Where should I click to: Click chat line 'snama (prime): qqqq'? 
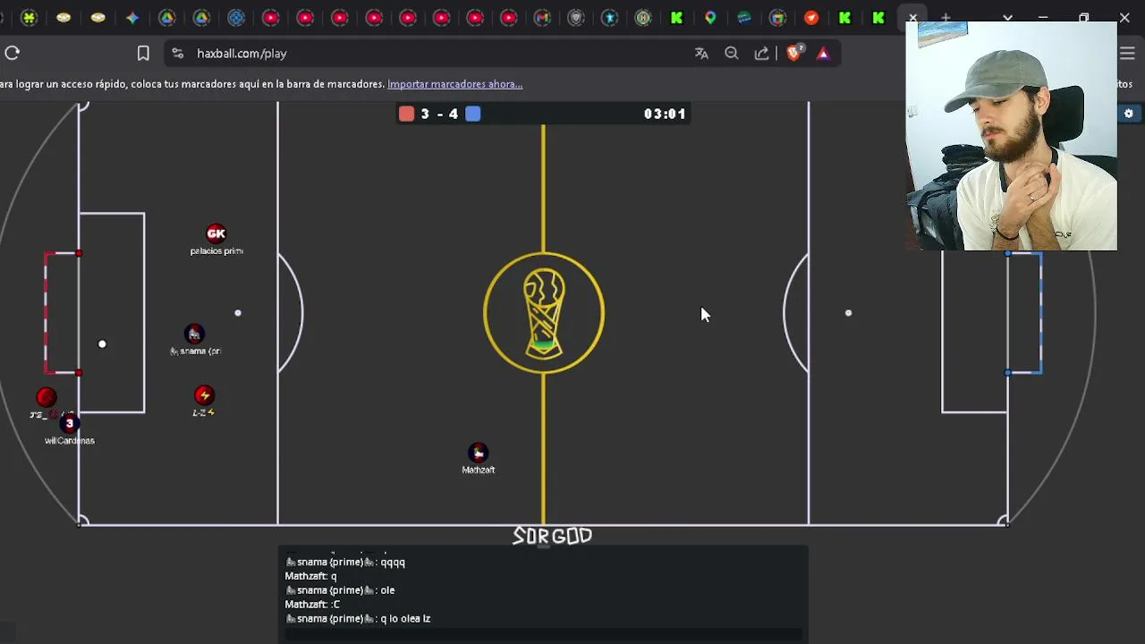345,562
